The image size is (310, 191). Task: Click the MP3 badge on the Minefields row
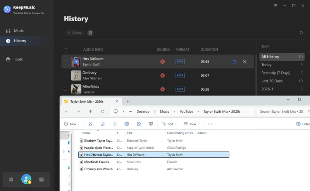[180, 89]
